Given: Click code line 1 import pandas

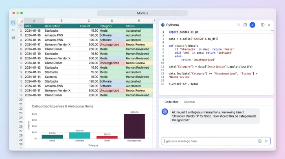Looking at the screenshot, I should (184, 32).
